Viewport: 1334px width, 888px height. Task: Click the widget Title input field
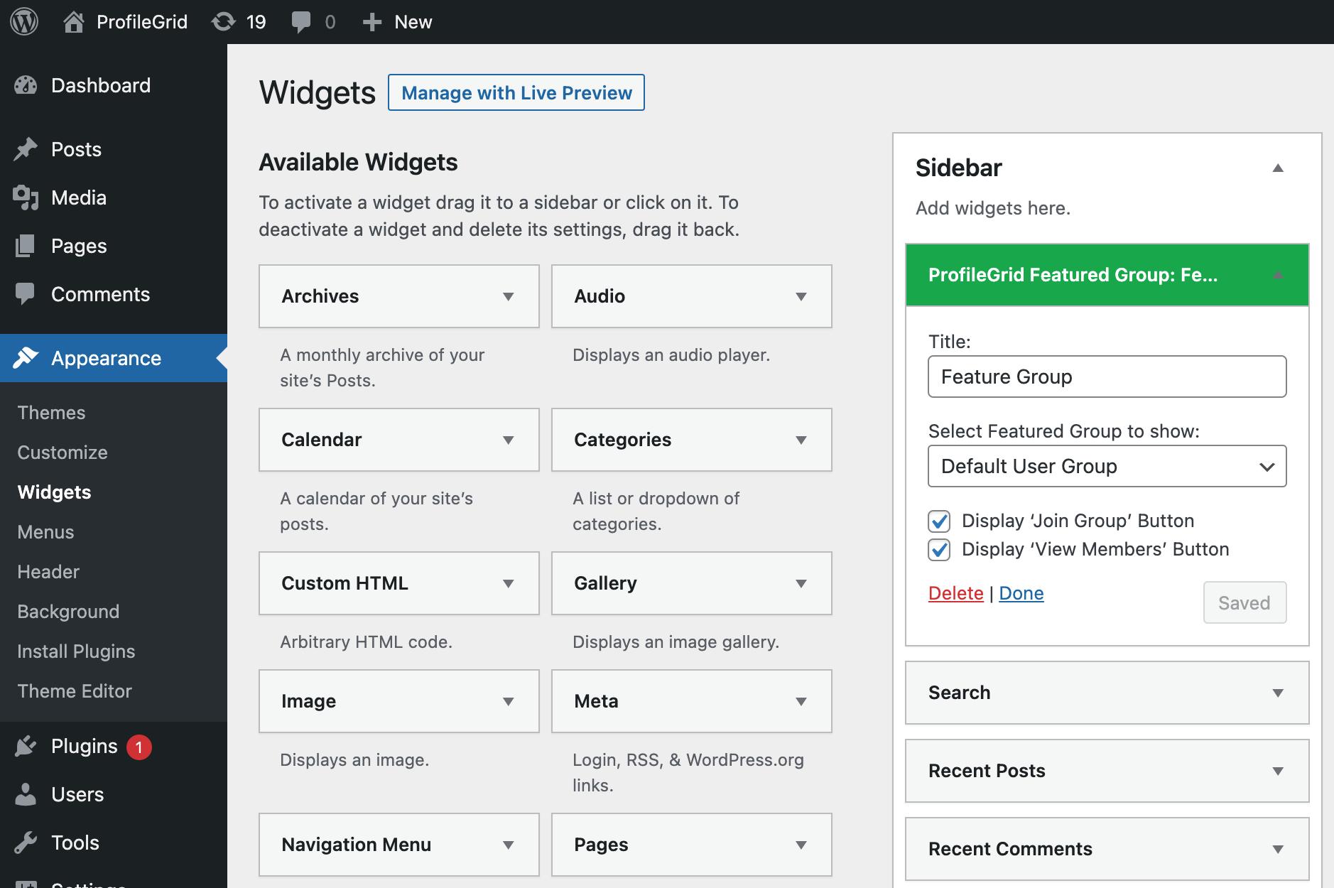click(1107, 377)
